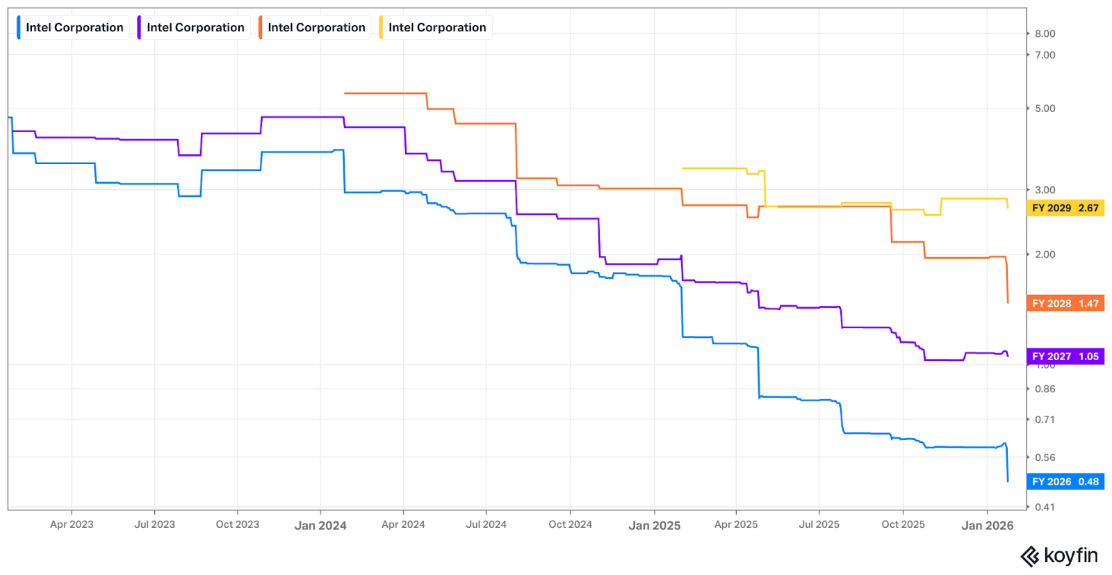The width and height of the screenshot is (1112, 575).
Task: Click the 8.00 value on price axis
Action: (1045, 33)
